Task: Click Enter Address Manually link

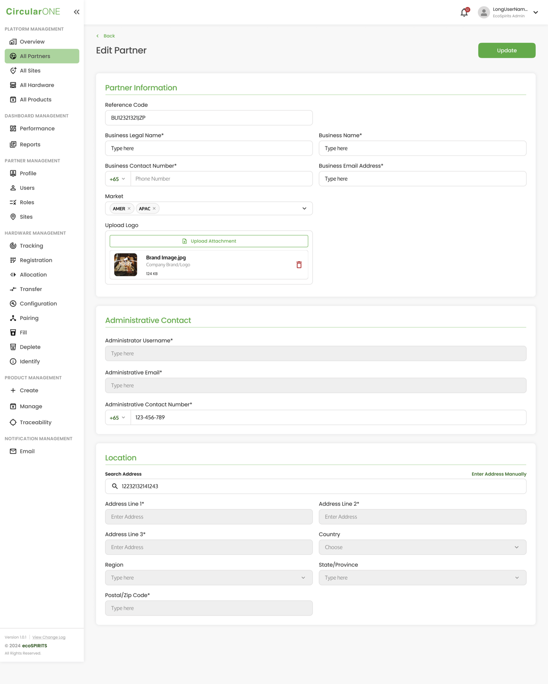Action: 499,474
